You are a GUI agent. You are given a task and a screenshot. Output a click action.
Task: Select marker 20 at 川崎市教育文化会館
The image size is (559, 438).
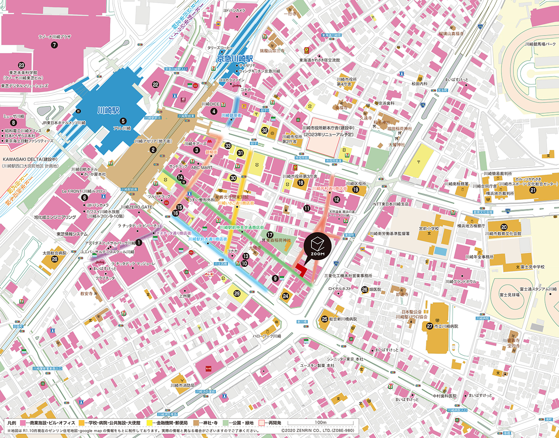click(504, 227)
